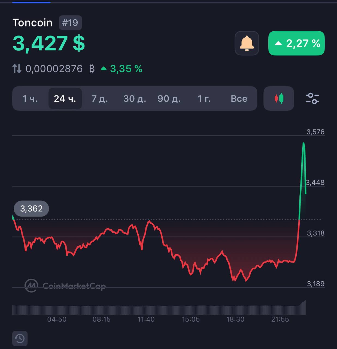Select the 1 ч. time range
337x349 pixels.
point(30,98)
